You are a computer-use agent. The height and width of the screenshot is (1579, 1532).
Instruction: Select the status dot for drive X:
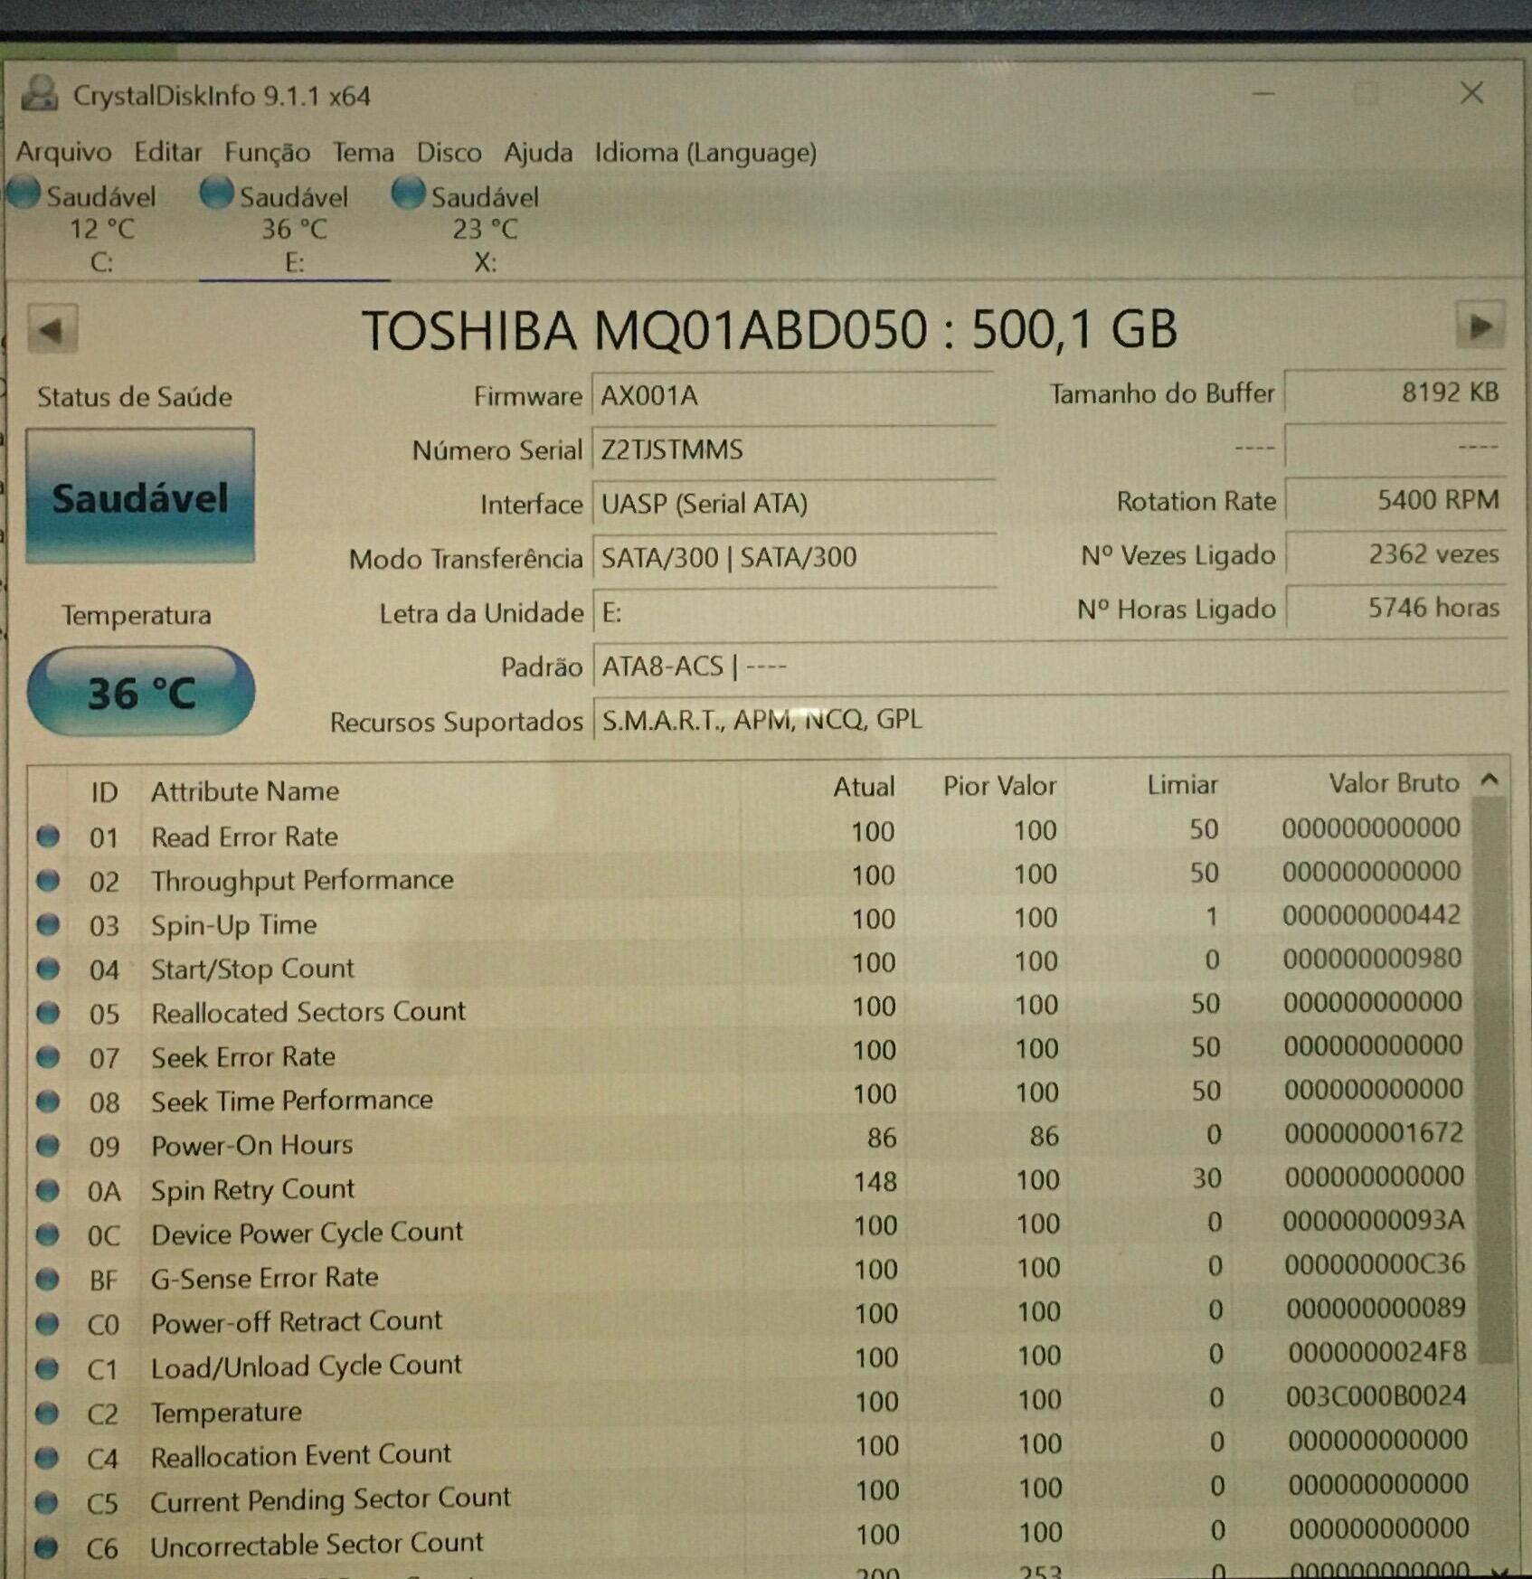[409, 194]
